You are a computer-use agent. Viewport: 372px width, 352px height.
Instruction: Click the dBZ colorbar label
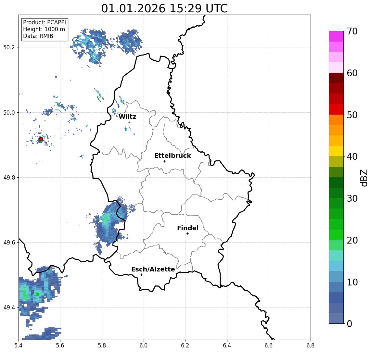point(364,178)
